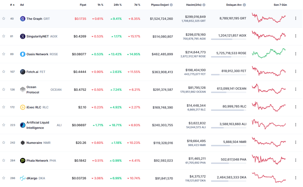Star dKargo in watchlist
This screenshot has height=187, width=303.
[x=4, y=178]
